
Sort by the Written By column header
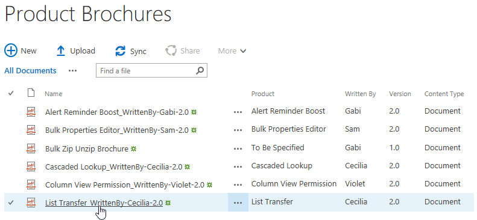click(360, 94)
